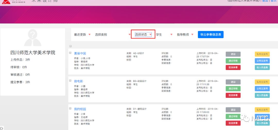Click the upload time 17:11:38 entry

coord(207,83)
